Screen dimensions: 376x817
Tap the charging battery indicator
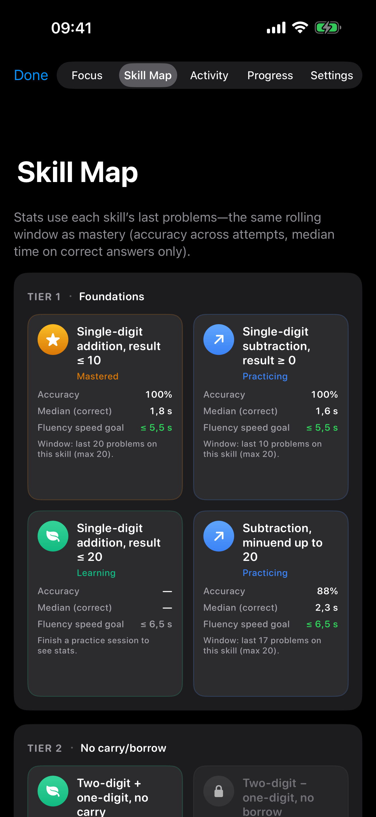pos(327,27)
